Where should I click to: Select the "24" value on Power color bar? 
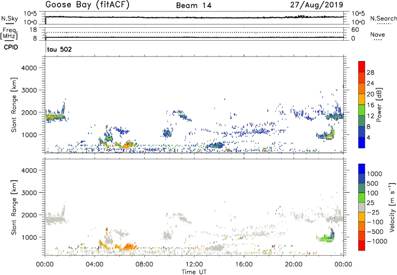point(370,83)
